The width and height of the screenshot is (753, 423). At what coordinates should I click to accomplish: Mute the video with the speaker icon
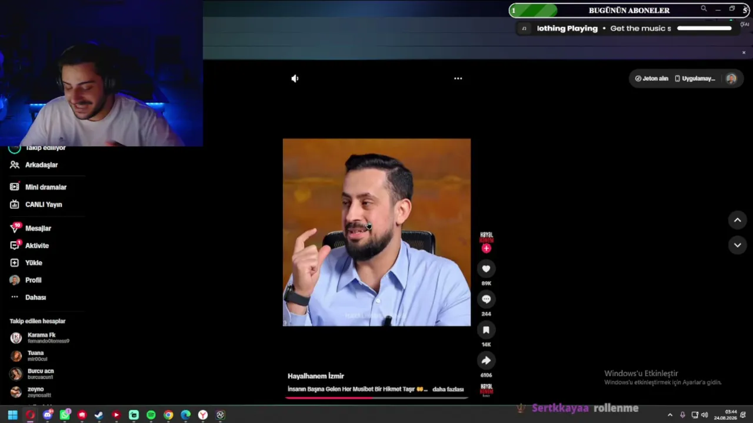295,79
